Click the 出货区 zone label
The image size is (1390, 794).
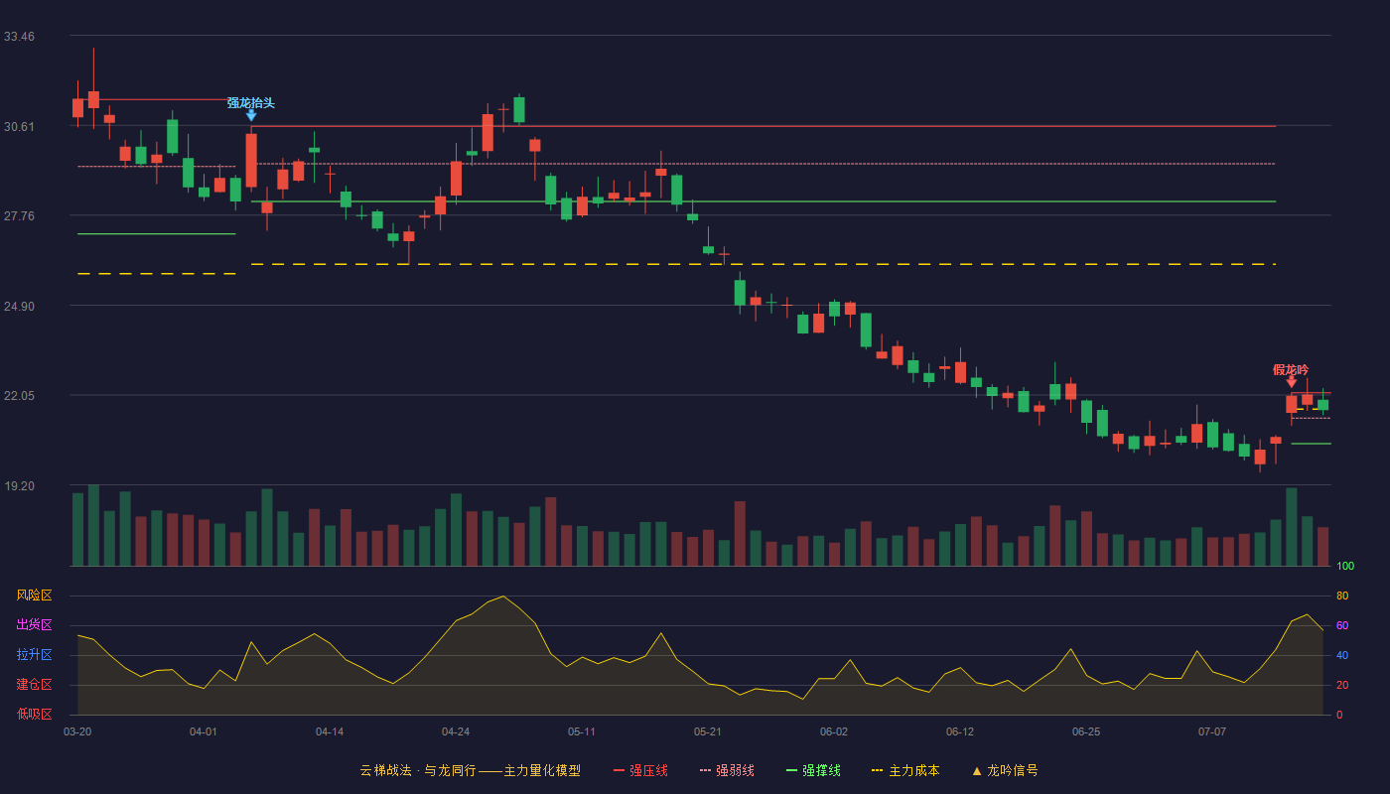(34, 625)
